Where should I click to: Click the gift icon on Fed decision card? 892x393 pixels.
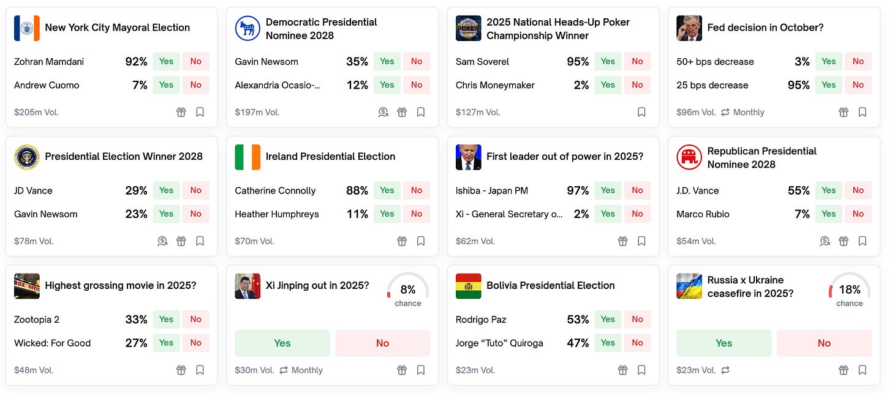(x=844, y=112)
